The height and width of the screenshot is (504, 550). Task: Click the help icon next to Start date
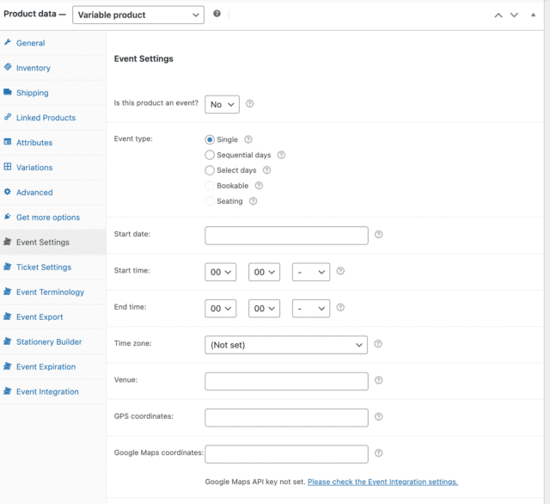pyautogui.click(x=378, y=235)
